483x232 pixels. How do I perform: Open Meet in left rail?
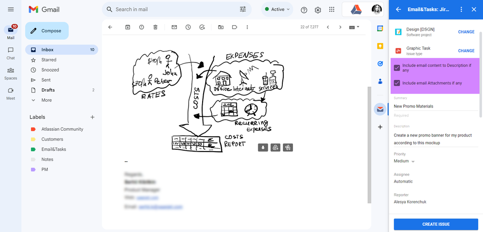tap(11, 94)
